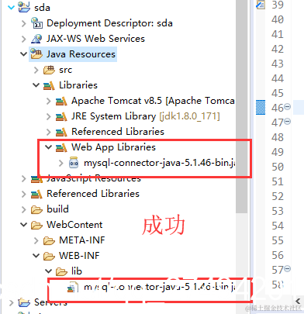Select the src folder label

tap(66, 70)
